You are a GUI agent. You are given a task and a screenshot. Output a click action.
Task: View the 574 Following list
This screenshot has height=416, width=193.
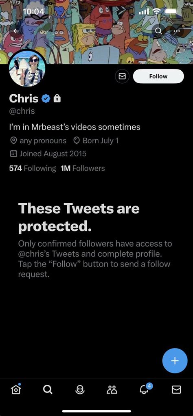33,168
